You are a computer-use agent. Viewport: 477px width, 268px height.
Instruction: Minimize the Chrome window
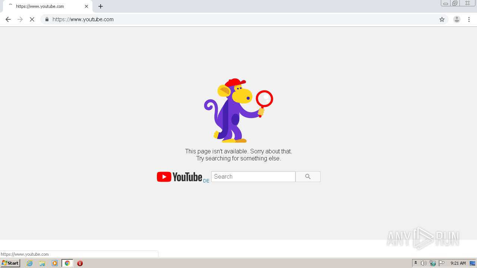[446, 3]
